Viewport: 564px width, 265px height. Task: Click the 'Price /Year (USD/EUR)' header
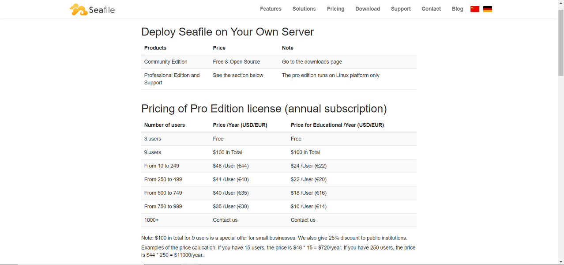point(240,125)
